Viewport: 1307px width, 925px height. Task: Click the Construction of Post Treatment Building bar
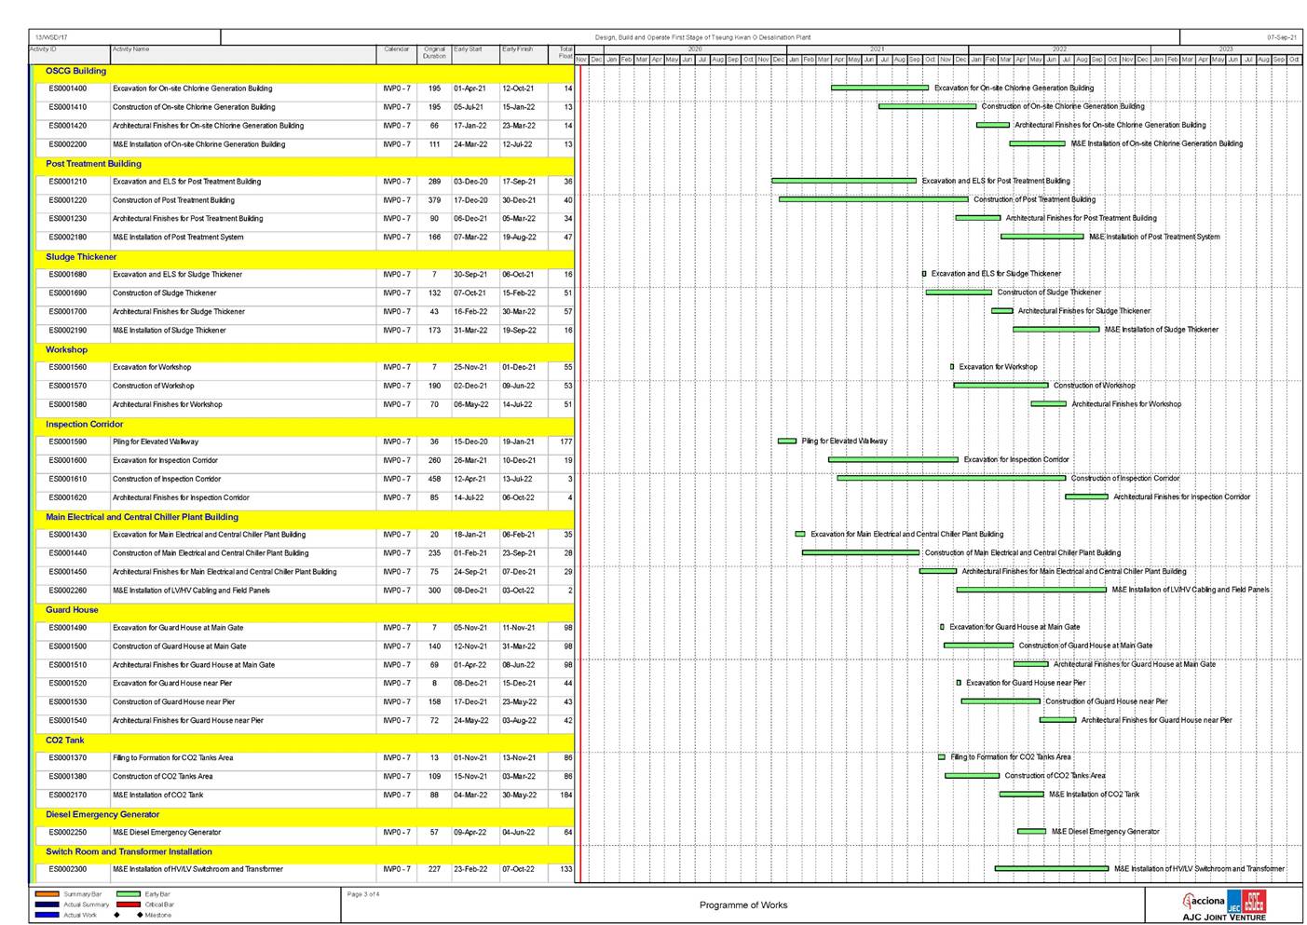(x=873, y=199)
